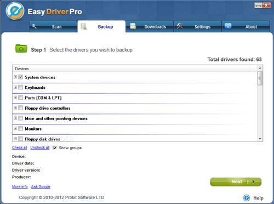The height and width of the screenshot is (204, 274).
Task: Open the Settings tab
Action: click(x=198, y=26)
